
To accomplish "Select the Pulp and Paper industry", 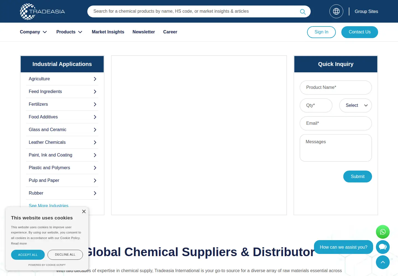I will tap(44, 181).
